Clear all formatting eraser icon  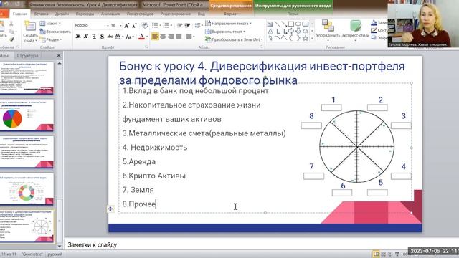point(145,26)
